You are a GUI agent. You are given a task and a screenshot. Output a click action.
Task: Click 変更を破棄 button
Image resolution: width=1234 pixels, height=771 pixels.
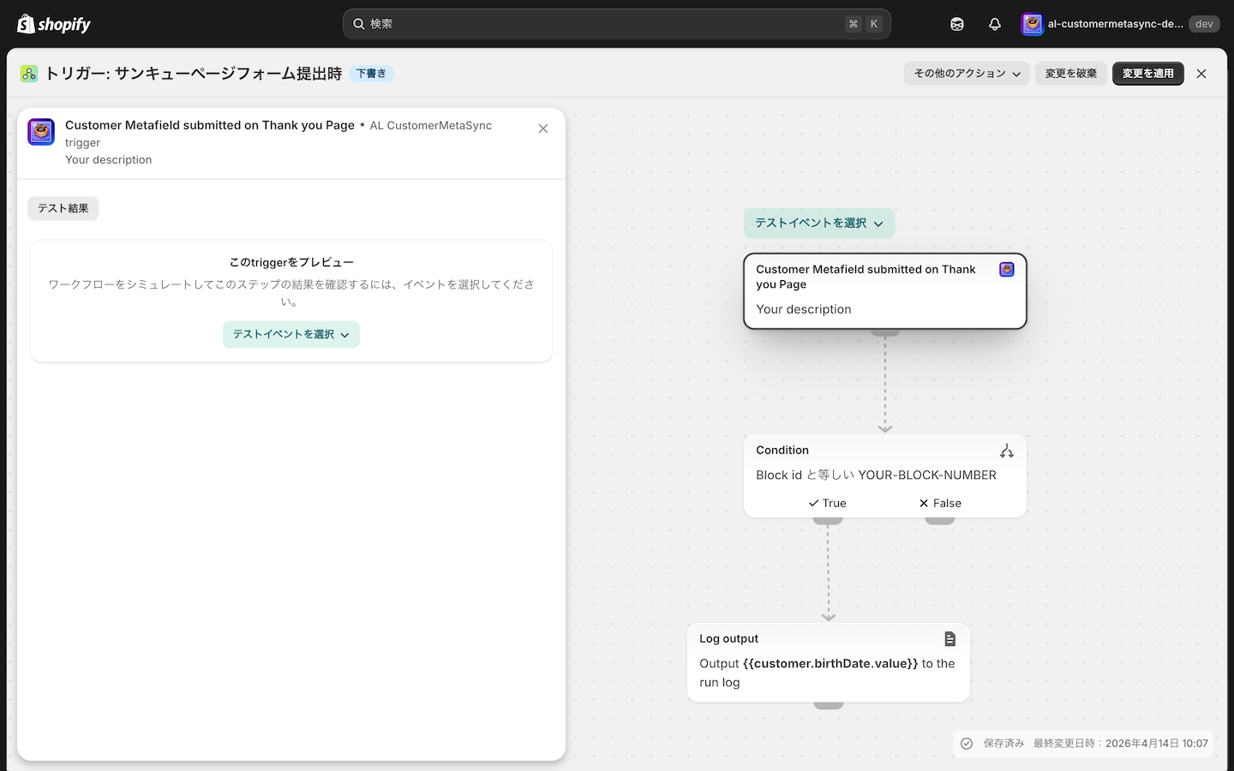[x=1071, y=74]
